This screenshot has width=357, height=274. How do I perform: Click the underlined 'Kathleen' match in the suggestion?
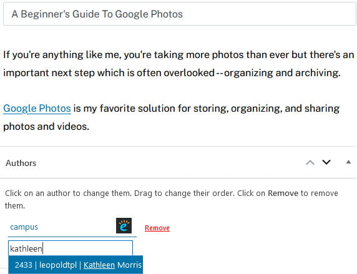[99, 265]
